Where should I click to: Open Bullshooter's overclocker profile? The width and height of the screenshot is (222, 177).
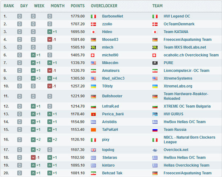click(x=112, y=96)
